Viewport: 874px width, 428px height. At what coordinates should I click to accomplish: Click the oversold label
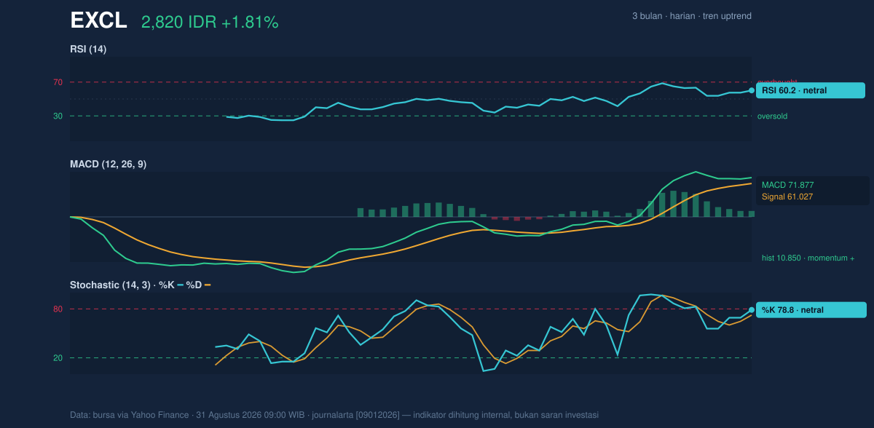click(772, 116)
